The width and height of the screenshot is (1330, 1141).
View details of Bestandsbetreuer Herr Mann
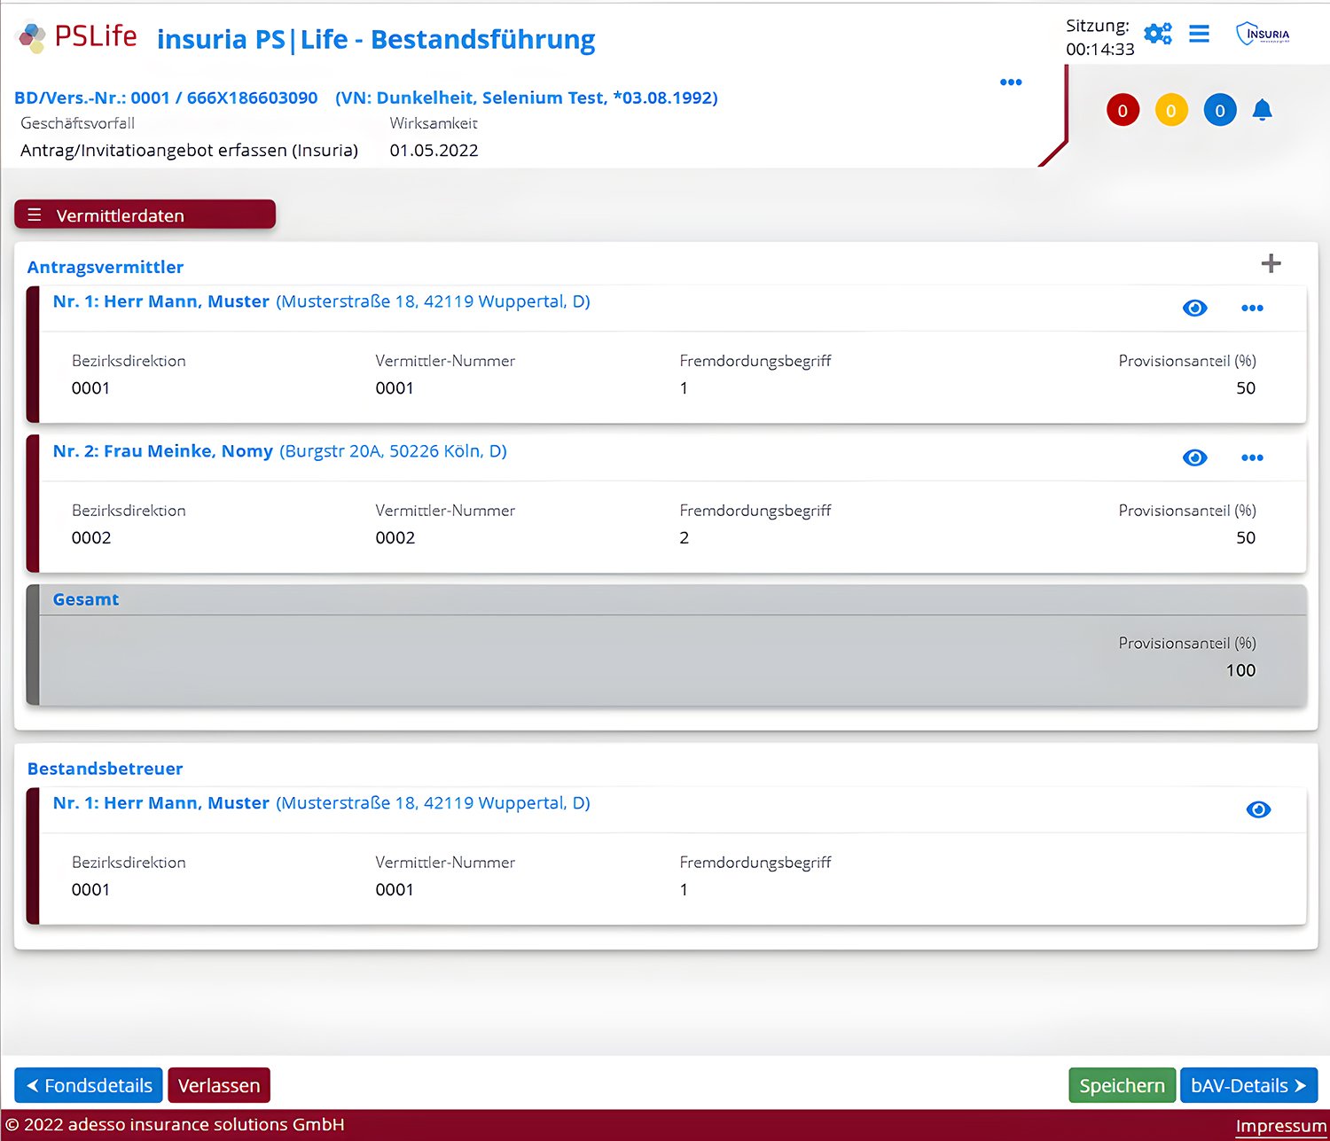pos(1258,809)
